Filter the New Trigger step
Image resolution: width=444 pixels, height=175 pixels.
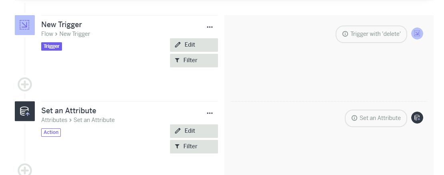[194, 61]
